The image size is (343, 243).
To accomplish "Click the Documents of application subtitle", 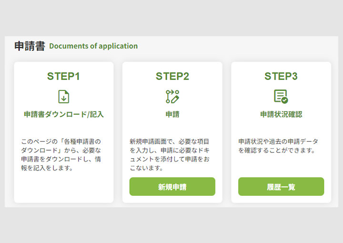I will [93, 46].
